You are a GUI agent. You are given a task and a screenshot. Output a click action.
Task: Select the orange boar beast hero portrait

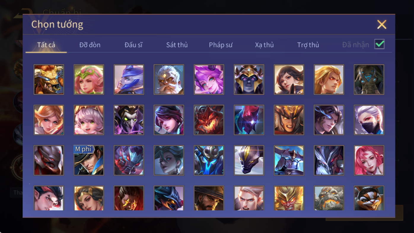49,80
